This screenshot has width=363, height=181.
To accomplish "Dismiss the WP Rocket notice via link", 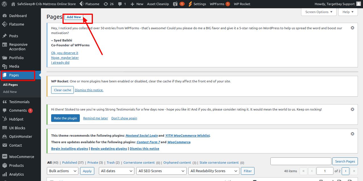I will pyautogui.click(x=89, y=90).
